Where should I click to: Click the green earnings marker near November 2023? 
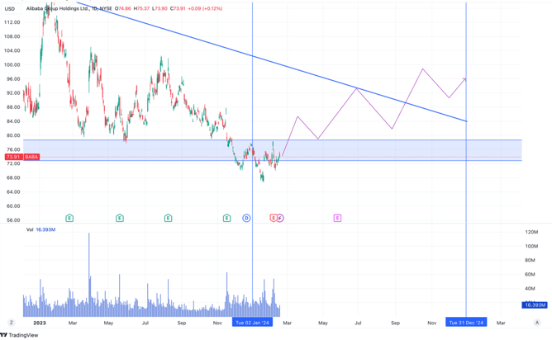pyautogui.click(x=226, y=218)
